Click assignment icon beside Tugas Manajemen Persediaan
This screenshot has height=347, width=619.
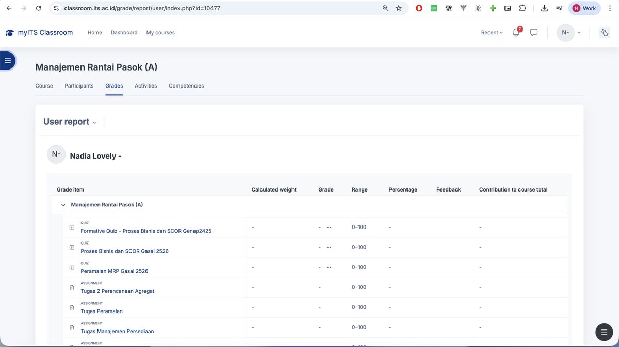coord(72,327)
